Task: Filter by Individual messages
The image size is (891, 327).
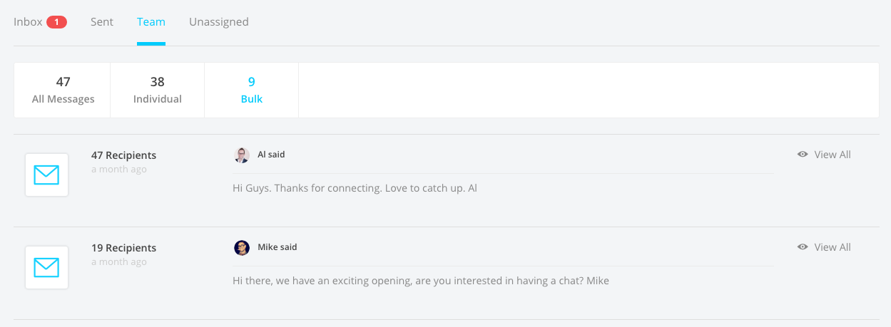Action: click(x=158, y=90)
